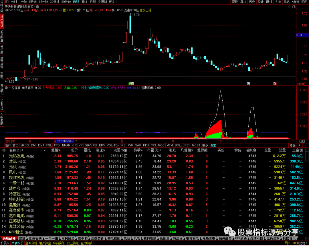This screenshot has width=309, height=246.
Task: Sort the list by the 涨幅% column
Action: pos(56,150)
